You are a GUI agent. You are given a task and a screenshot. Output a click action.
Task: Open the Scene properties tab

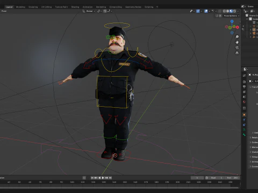click(x=244, y=97)
